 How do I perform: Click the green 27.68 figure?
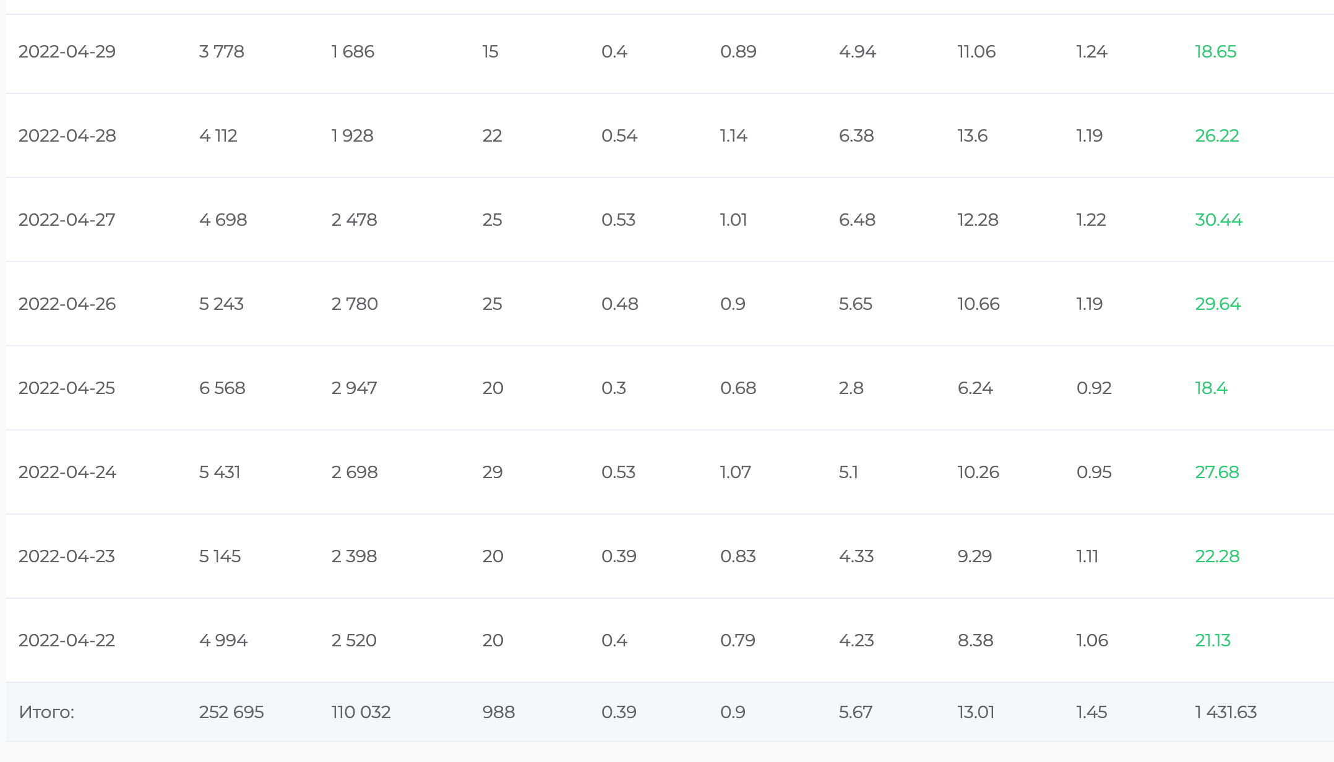[x=1216, y=472]
